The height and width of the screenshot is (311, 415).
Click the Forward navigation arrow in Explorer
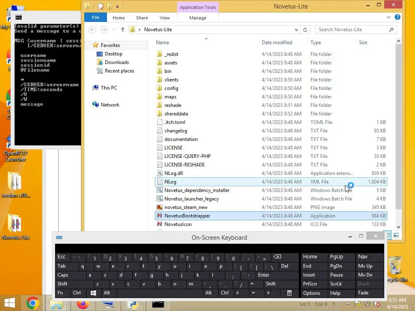click(104, 30)
